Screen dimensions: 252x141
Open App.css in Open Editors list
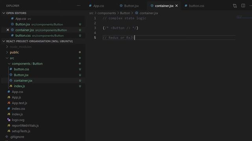[x=43, y=19]
